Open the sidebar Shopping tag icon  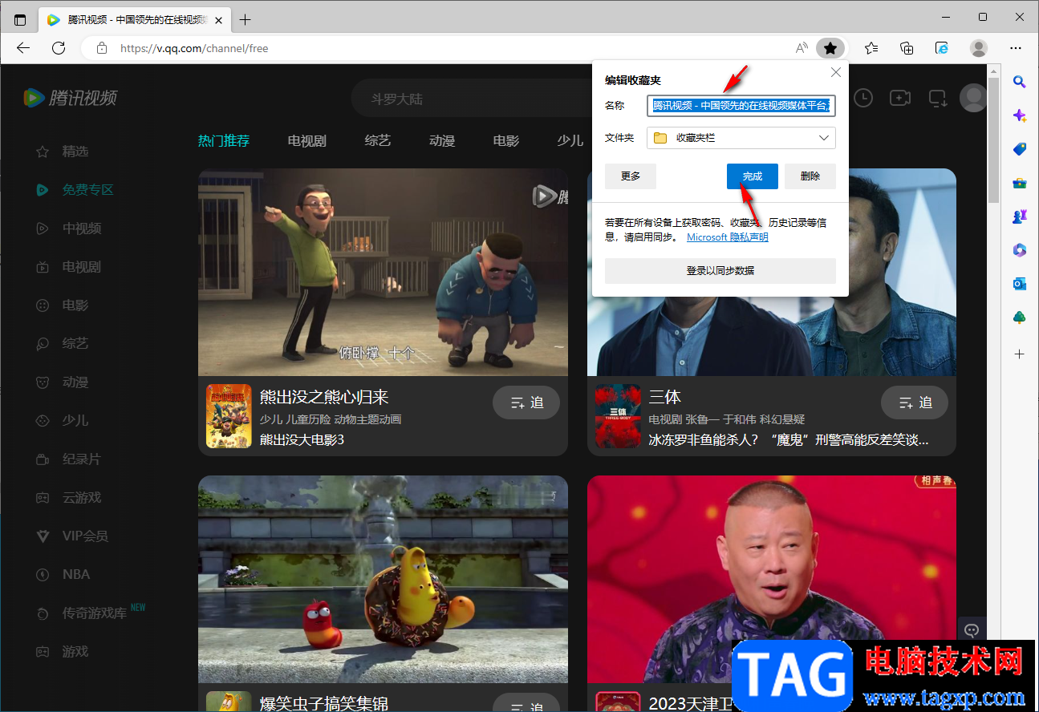1020,149
